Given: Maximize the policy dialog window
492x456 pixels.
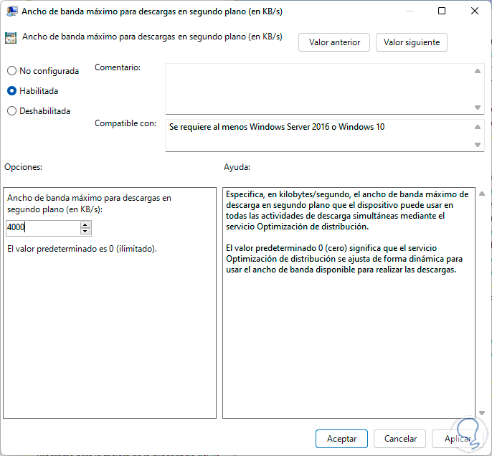Looking at the screenshot, I should point(442,11).
